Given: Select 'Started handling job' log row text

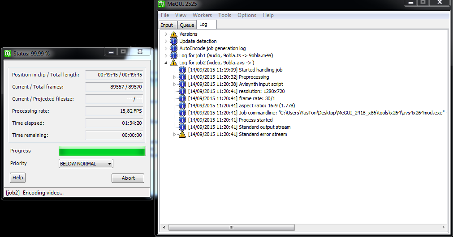Looking at the screenshot, I should click(235, 70).
